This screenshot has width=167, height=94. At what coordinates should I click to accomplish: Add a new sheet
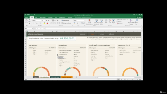tap(76, 77)
